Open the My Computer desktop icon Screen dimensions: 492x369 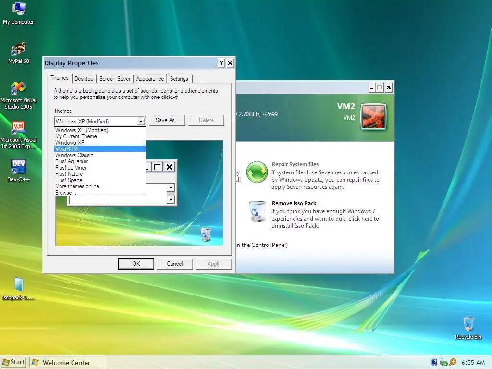pos(18,13)
